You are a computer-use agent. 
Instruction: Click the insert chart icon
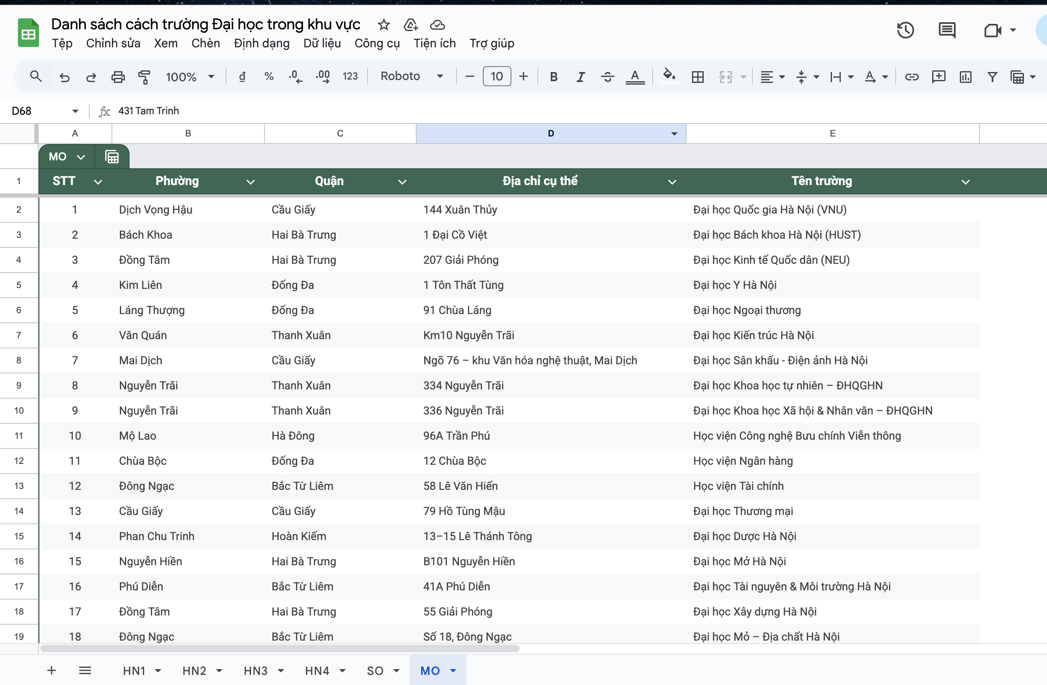coord(965,77)
